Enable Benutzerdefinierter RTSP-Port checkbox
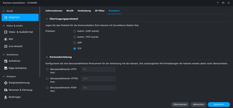Viewport: 233px width, 108px height. pyautogui.click(x=47, y=88)
